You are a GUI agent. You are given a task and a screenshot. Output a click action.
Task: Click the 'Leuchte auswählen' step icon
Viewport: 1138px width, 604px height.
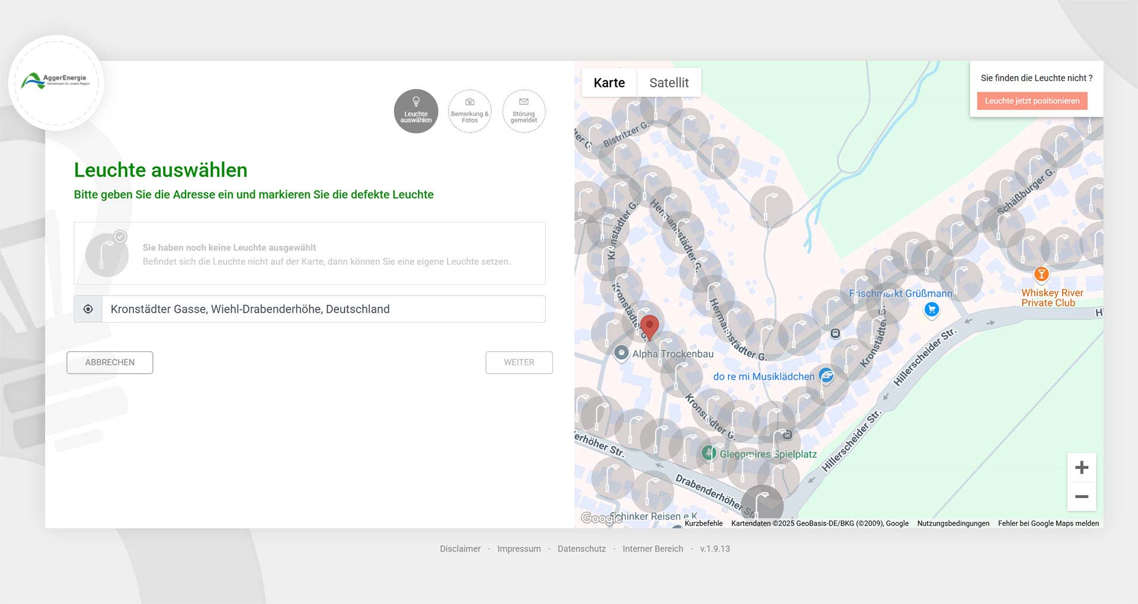coord(416,111)
